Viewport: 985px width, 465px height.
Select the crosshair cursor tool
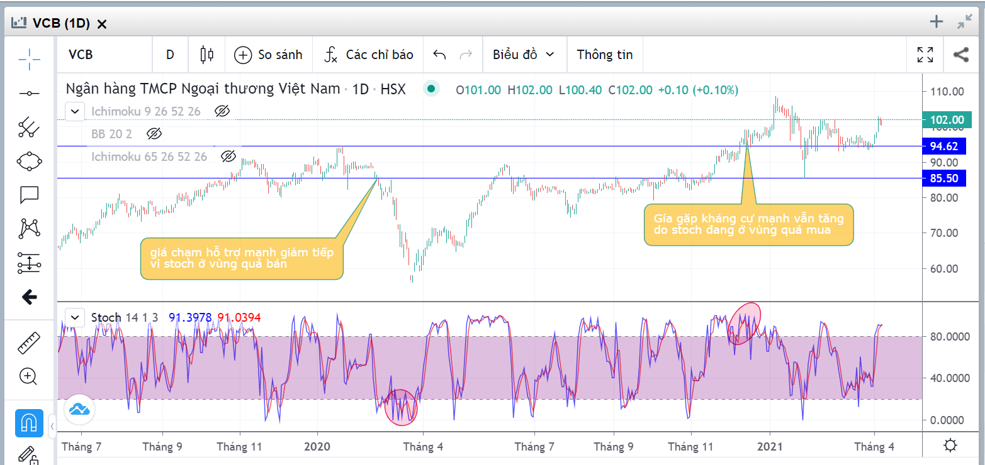[x=29, y=59]
